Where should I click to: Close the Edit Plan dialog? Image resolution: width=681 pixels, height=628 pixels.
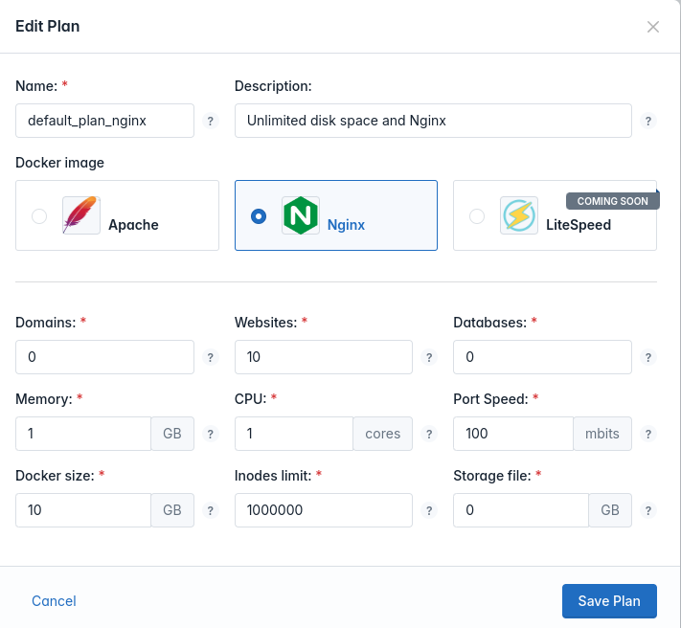pos(653,27)
